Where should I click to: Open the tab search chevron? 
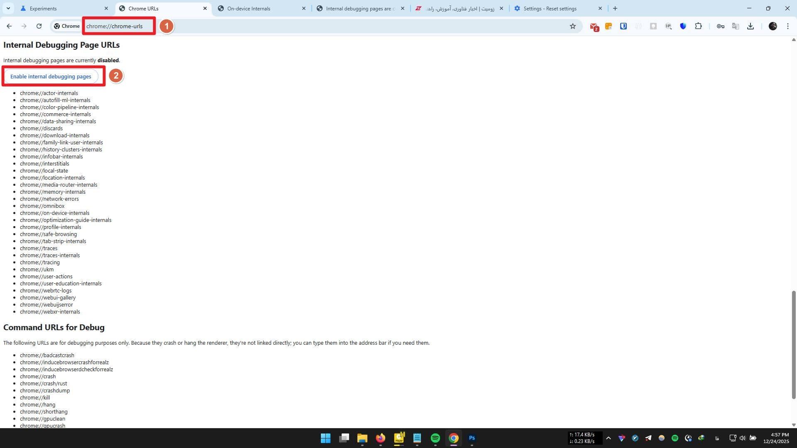8,8
